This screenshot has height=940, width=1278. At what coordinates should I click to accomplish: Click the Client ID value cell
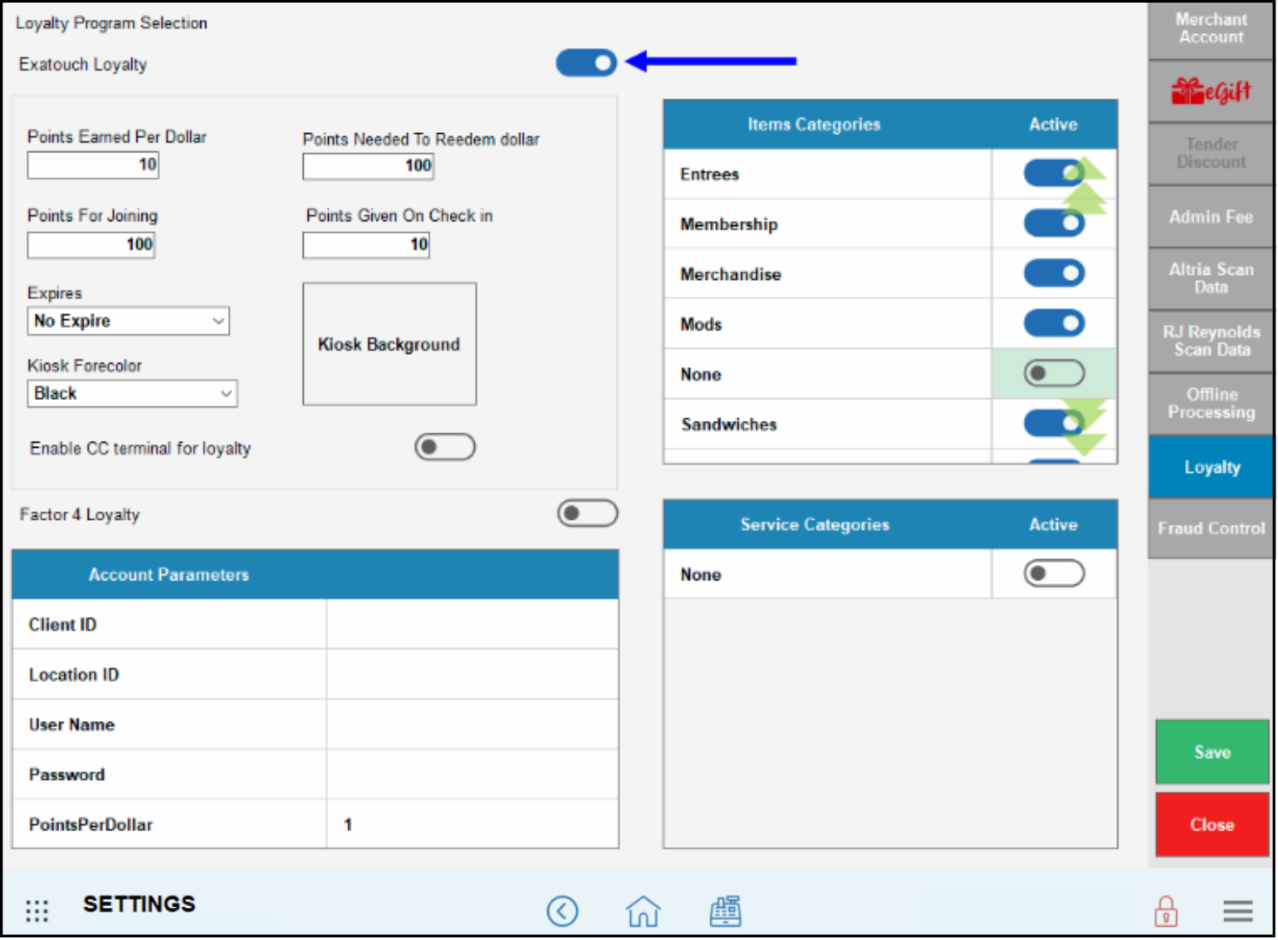[x=472, y=624]
